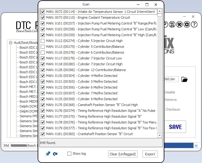The image size is (202, 163).
Task: Click '59d' status bar entry
Action: click(6, 146)
